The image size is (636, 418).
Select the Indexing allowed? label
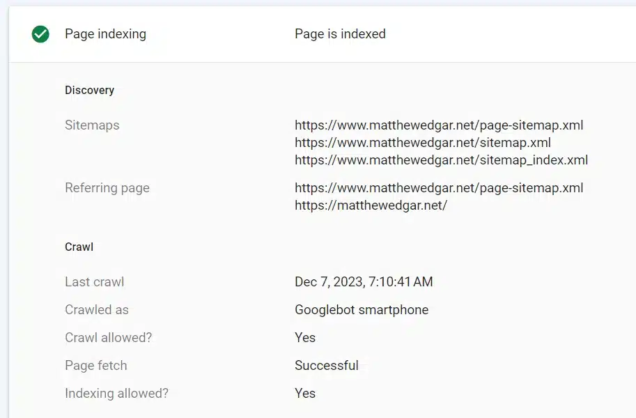click(116, 393)
